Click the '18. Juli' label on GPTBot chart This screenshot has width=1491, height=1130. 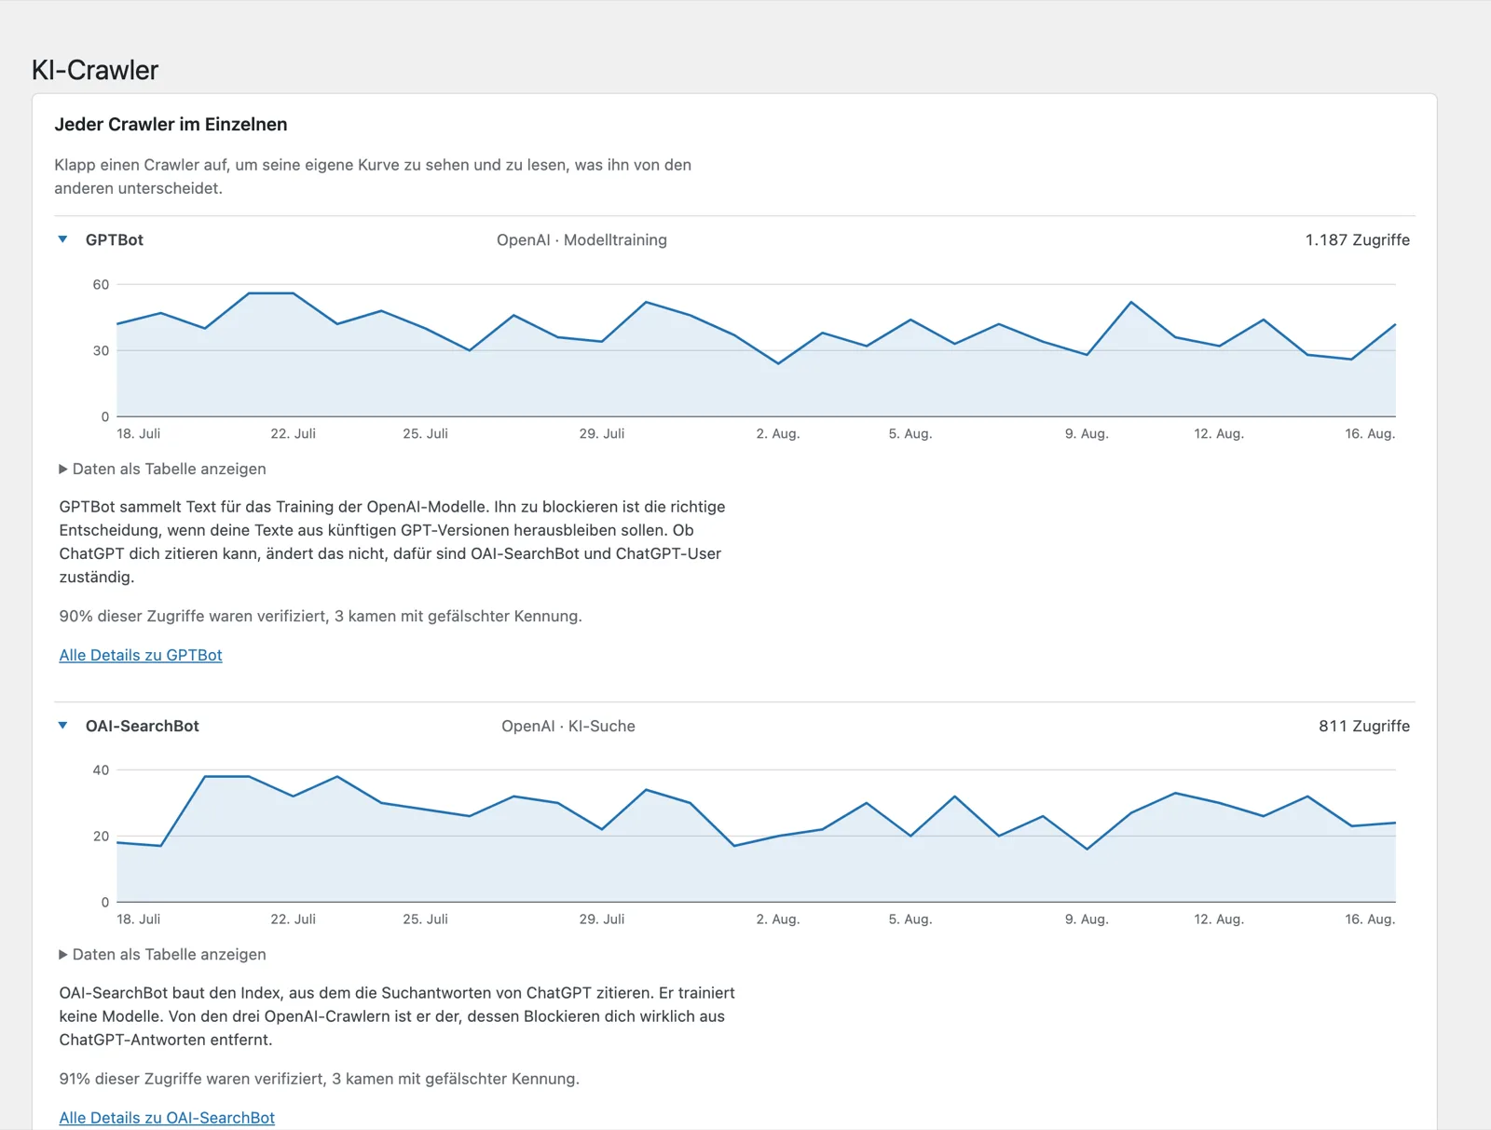coord(138,433)
